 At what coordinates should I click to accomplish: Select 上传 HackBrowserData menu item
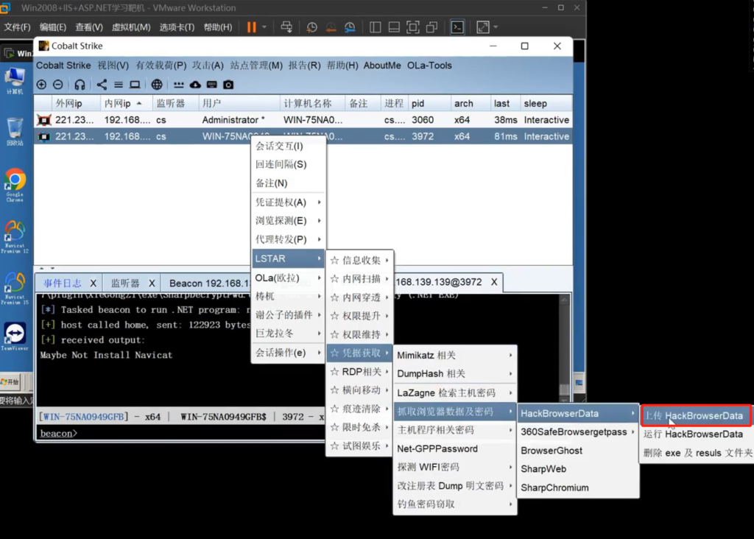click(x=697, y=415)
